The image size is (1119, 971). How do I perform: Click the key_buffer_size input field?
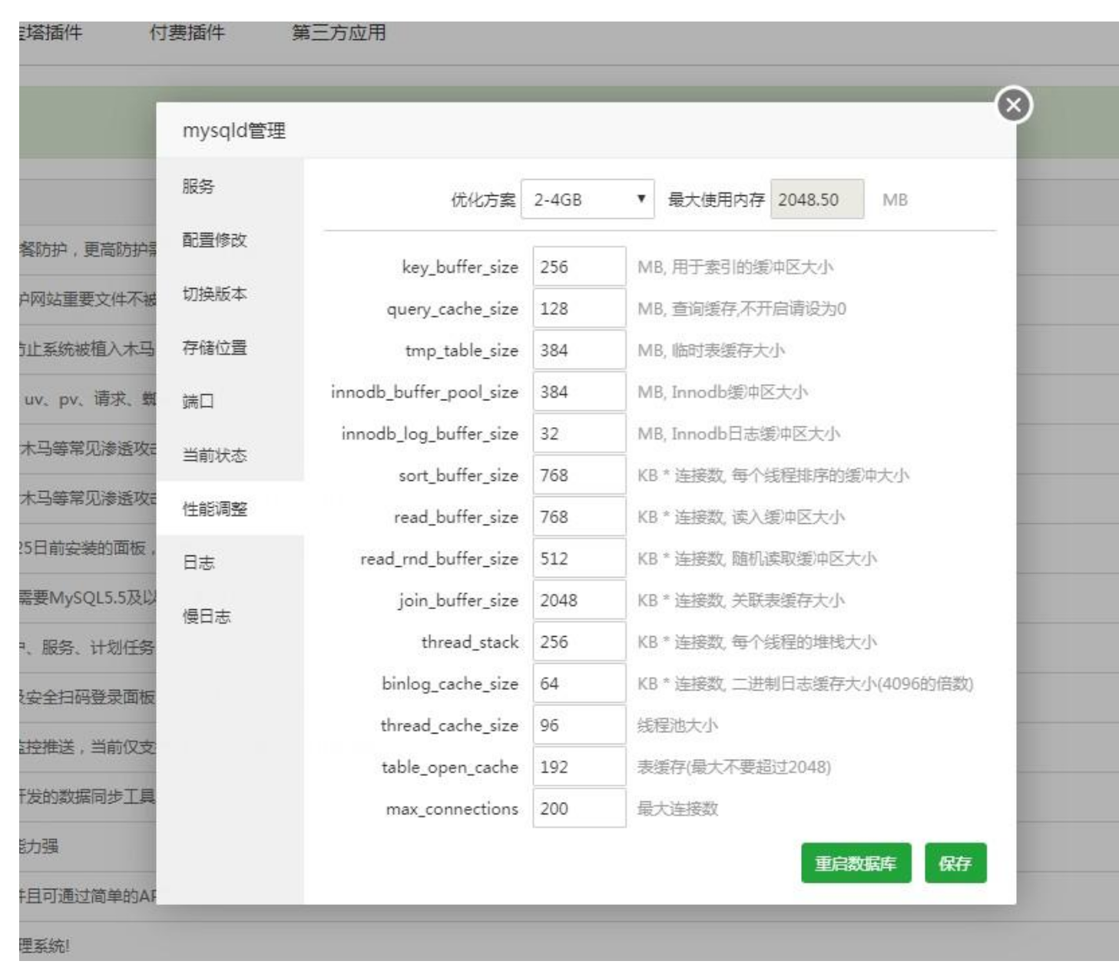(578, 267)
